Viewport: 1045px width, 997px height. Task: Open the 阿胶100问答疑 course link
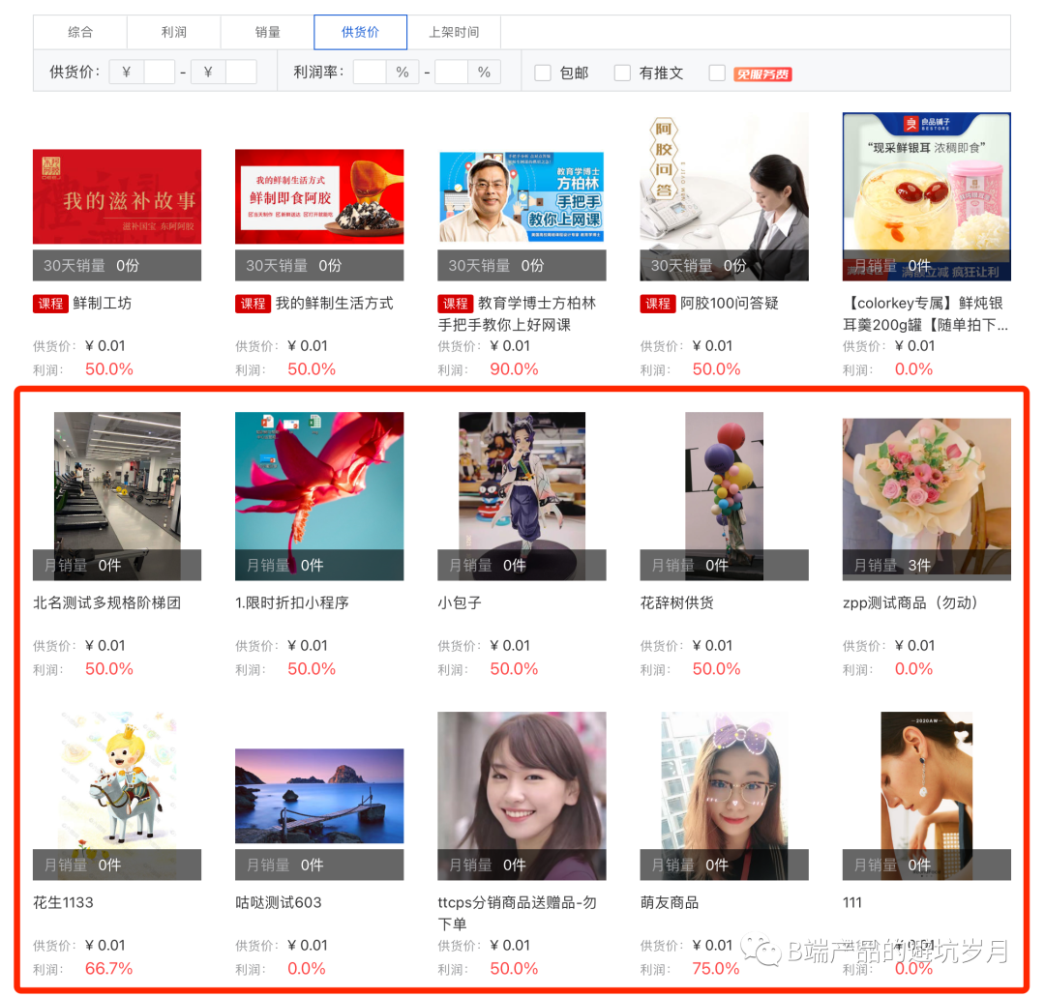730,303
